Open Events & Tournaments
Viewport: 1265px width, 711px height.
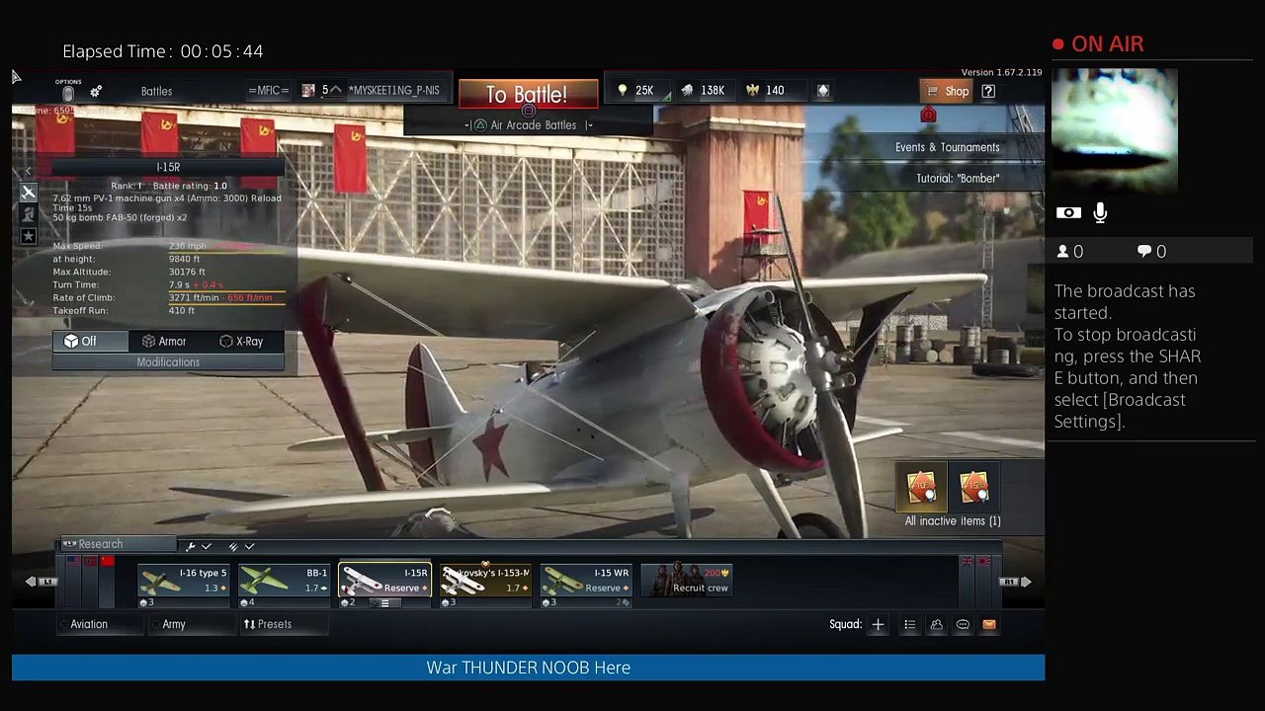pyautogui.click(x=947, y=147)
